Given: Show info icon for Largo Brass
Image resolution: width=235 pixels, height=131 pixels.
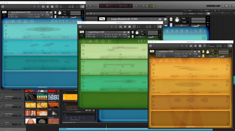Looking at the screenshot, I should coord(199,51).
